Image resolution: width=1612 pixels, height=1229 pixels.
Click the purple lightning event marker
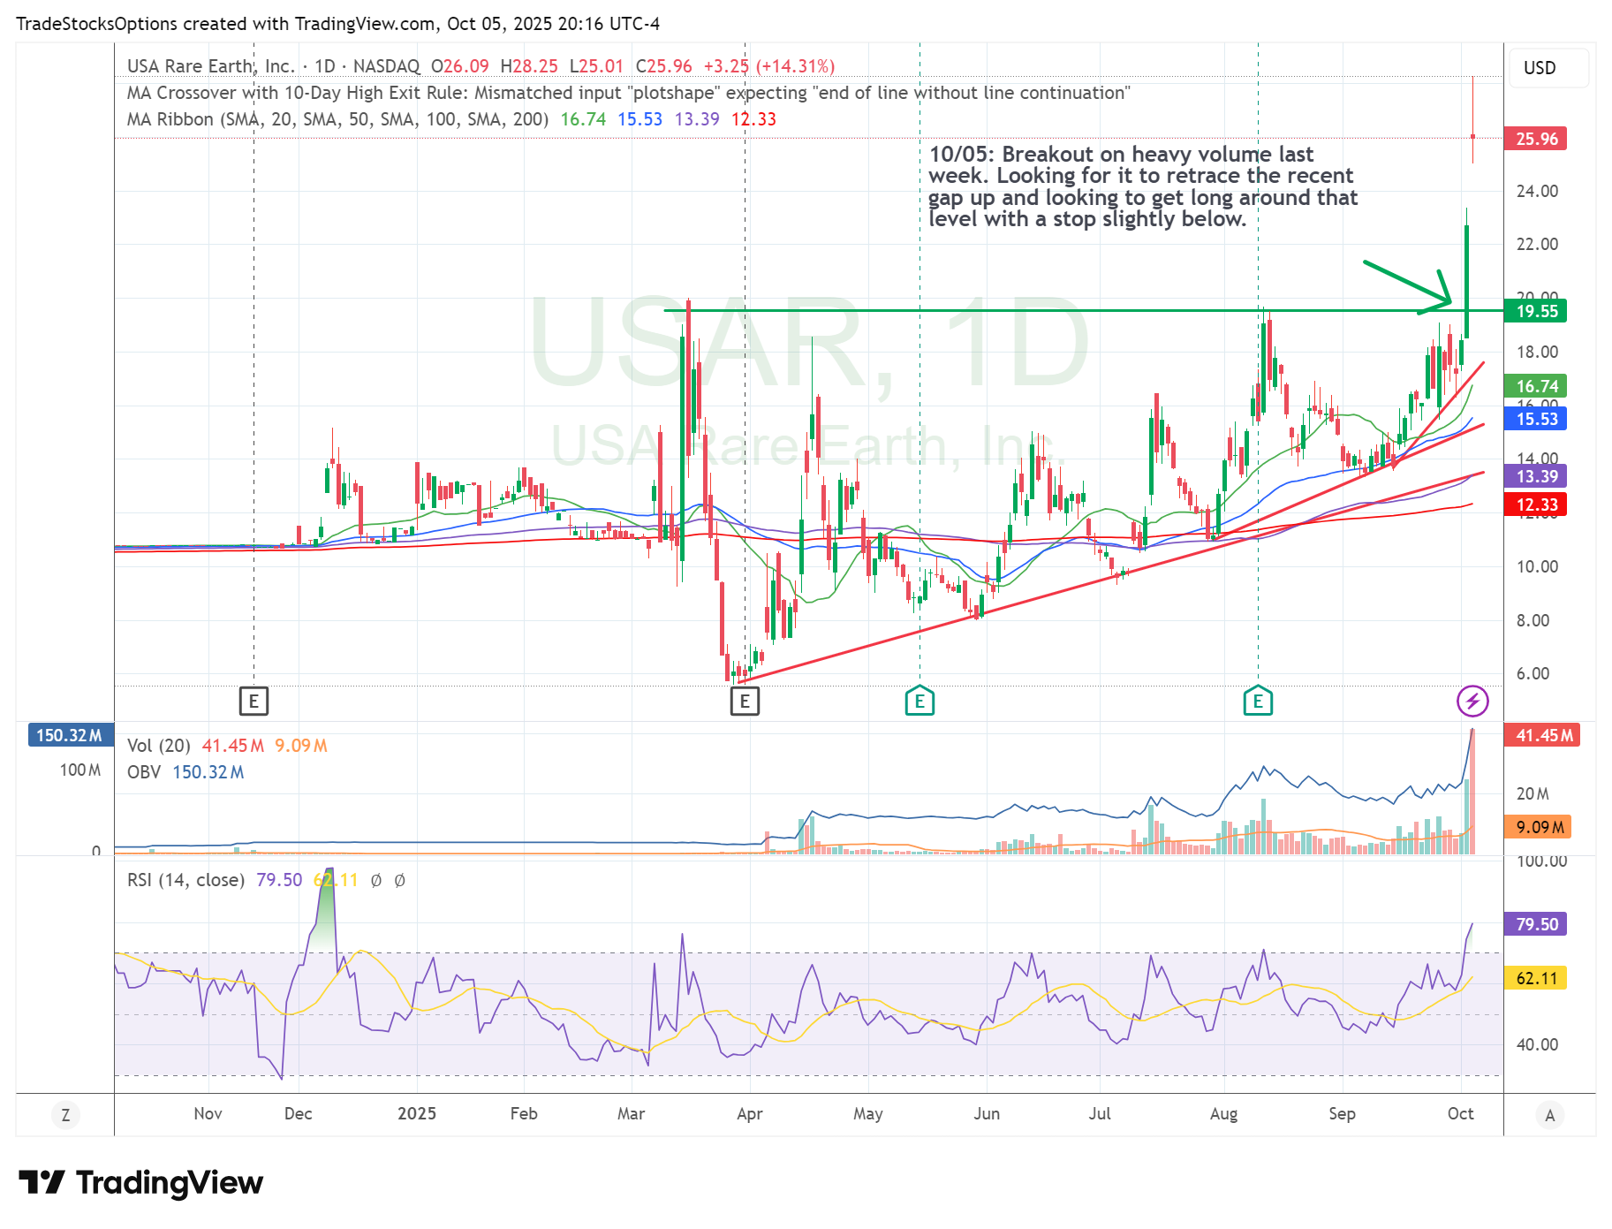pyautogui.click(x=1472, y=702)
